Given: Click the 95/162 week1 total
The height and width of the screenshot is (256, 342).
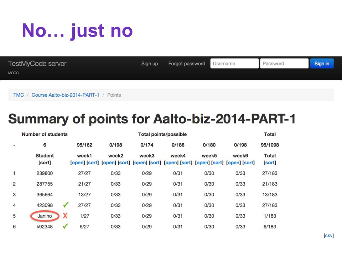Looking at the screenshot, I should [84, 145].
